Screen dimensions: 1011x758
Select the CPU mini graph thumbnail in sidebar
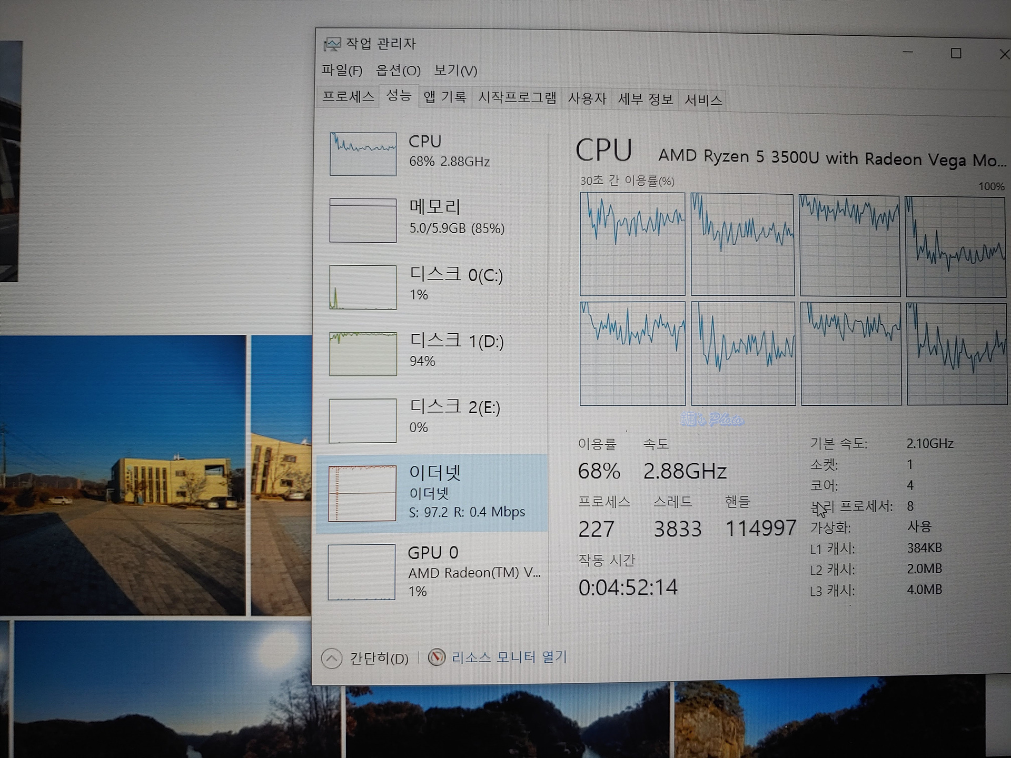click(363, 154)
